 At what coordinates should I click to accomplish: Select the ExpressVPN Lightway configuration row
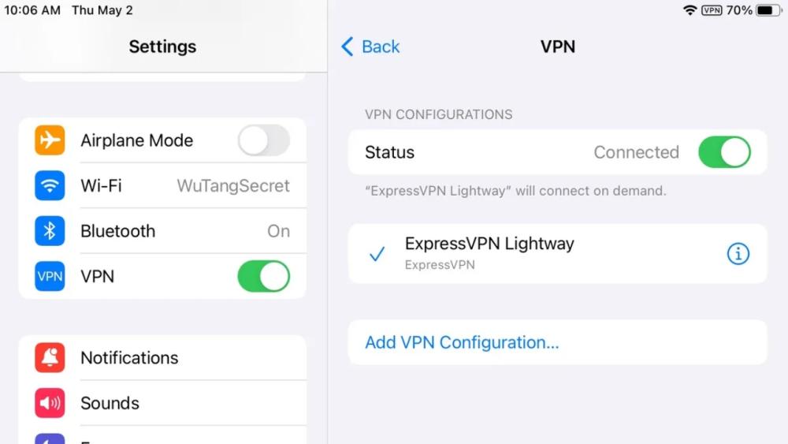[557, 253]
